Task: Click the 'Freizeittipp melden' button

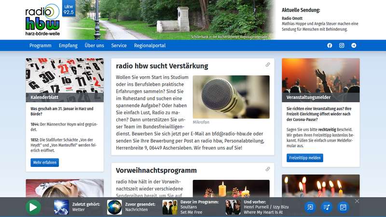Action: (305, 158)
